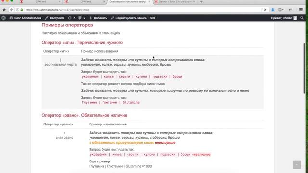
Task: Click the orange text и обязательно присутствует слово
Action: (x=122, y=143)
